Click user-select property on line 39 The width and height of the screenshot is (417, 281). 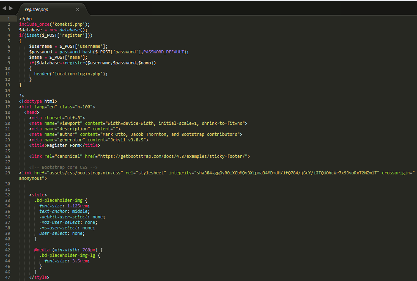(x=53, y=233)
